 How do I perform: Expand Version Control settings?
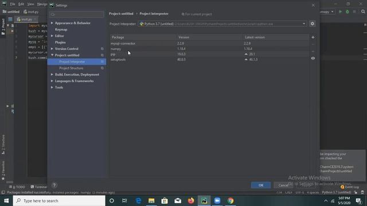tap(52, 49)
